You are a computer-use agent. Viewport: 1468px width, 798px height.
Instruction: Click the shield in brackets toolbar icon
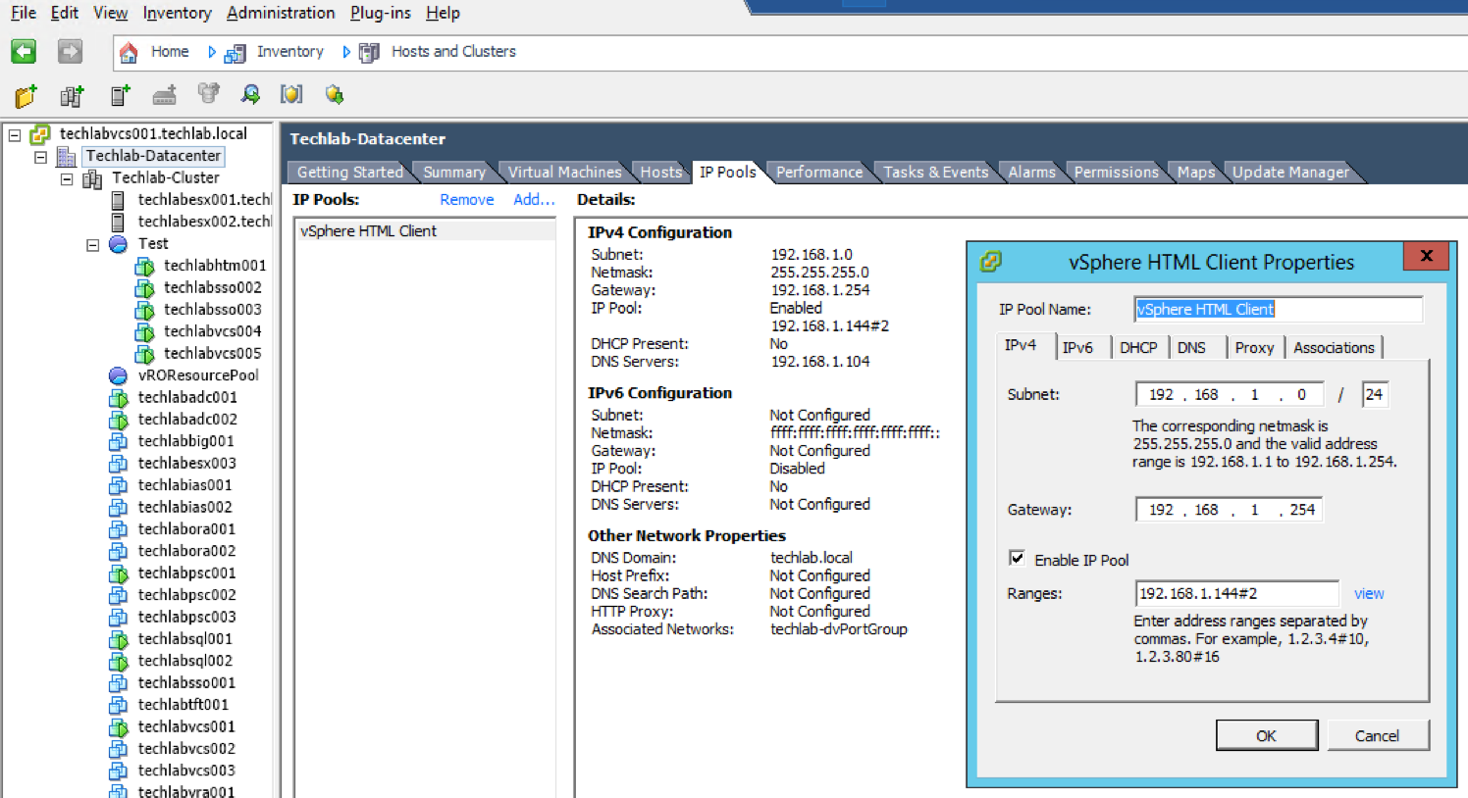coord(291,94)
